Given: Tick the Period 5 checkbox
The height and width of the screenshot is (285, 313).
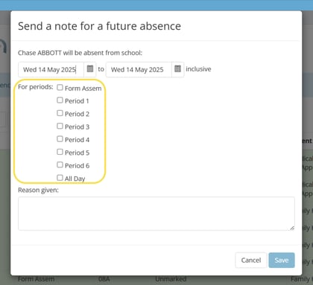Looking at the screenshot, I should pyautogui.click(x=60, y=152).
